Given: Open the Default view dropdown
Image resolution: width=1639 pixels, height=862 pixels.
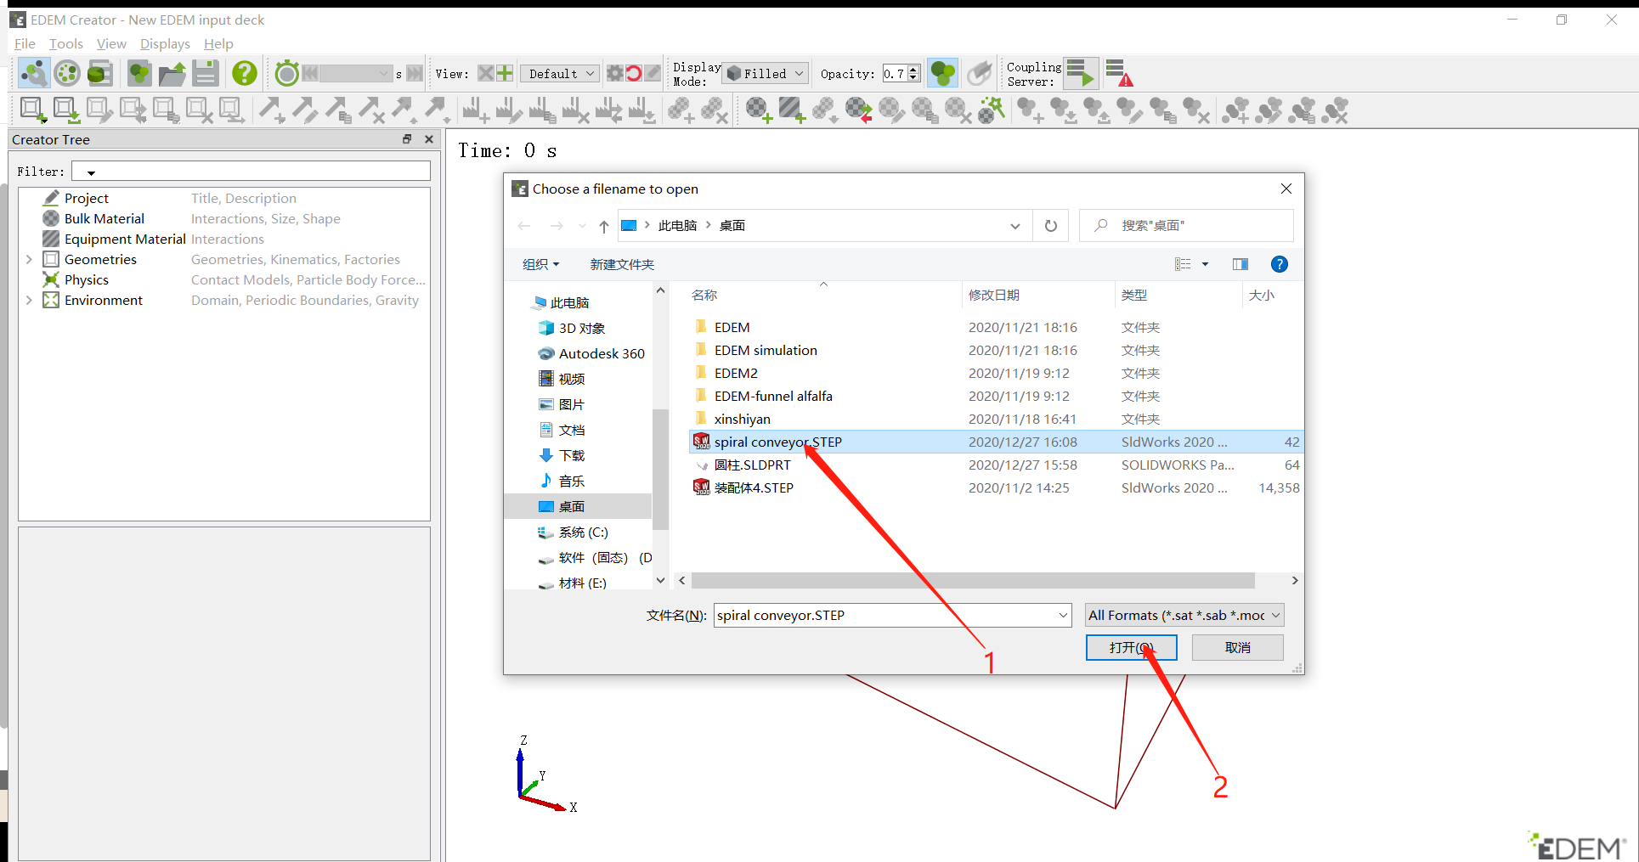Looking at the screenshot, I should coord(559,74).
